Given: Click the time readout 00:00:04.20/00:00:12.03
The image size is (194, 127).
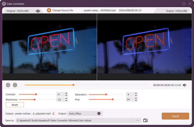Looking at the screenshot, I should coord(167,85).
